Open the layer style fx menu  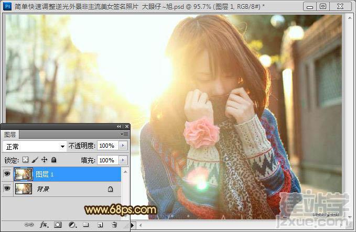[44, 225]
